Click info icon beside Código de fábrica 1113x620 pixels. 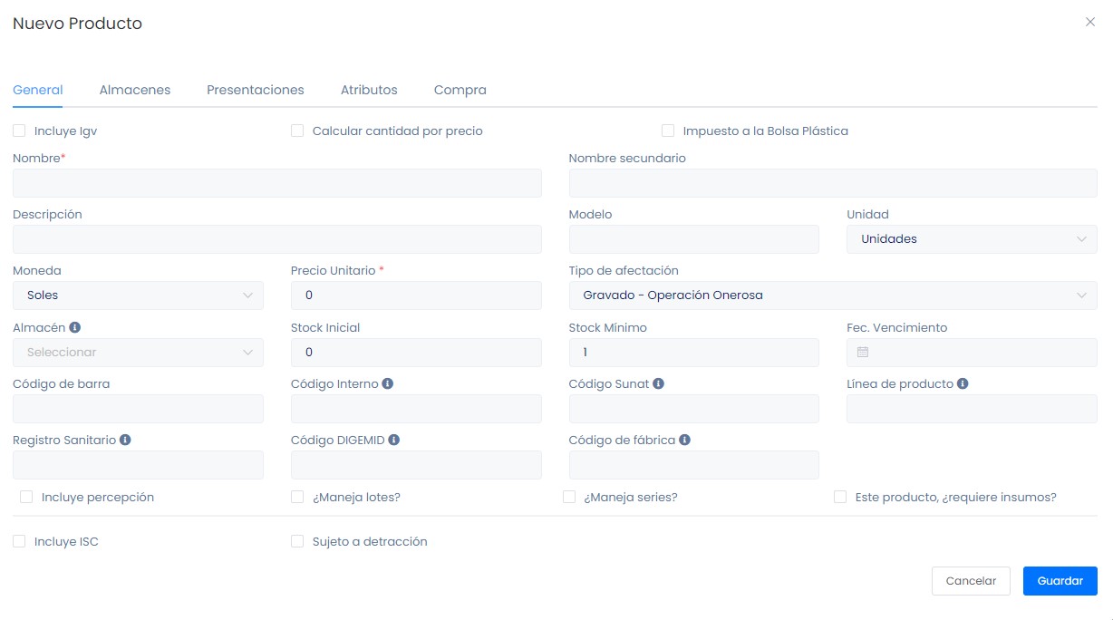point(685,441)
